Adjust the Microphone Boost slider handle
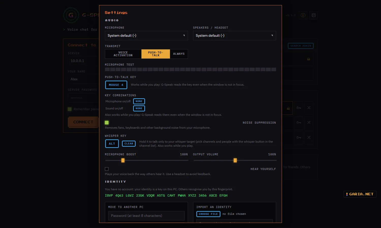Image resolution: width=381 pixels, height=228 pixels. pos(123,160)
